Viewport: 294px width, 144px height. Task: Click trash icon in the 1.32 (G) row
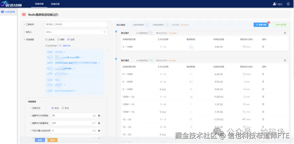tap(263, 104)
